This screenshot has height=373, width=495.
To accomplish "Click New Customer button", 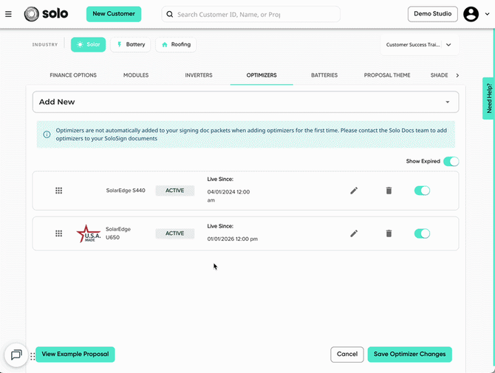I will (114, 14).
